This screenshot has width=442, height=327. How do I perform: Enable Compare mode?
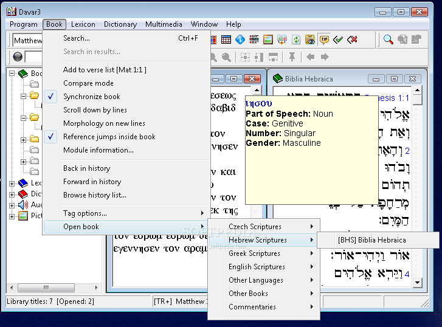127,83
